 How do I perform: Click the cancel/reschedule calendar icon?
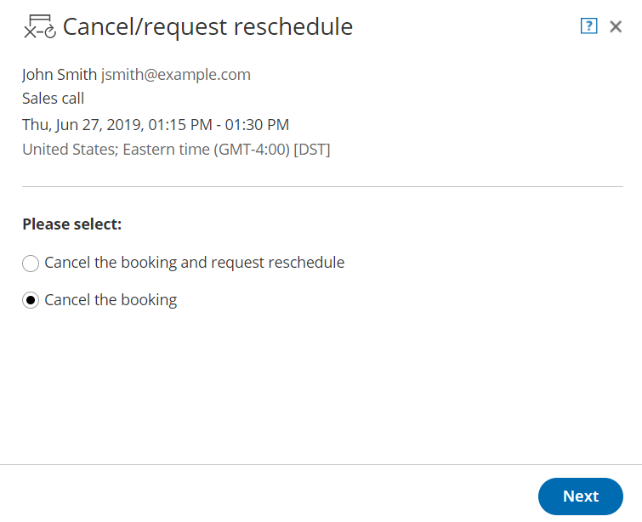point(39,27)
